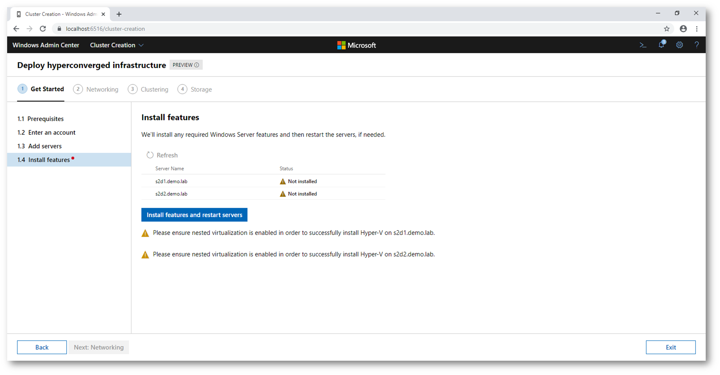Close the Cluster Creation browser tab
Screen dimensions: 720x375
[x=103, y=14]
